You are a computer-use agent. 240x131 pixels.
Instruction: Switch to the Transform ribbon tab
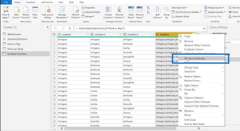[31, 2]
